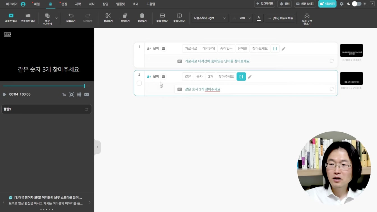Click the 내보내기 export button
This screenshot has height=212, width=377.
(327, 4)
